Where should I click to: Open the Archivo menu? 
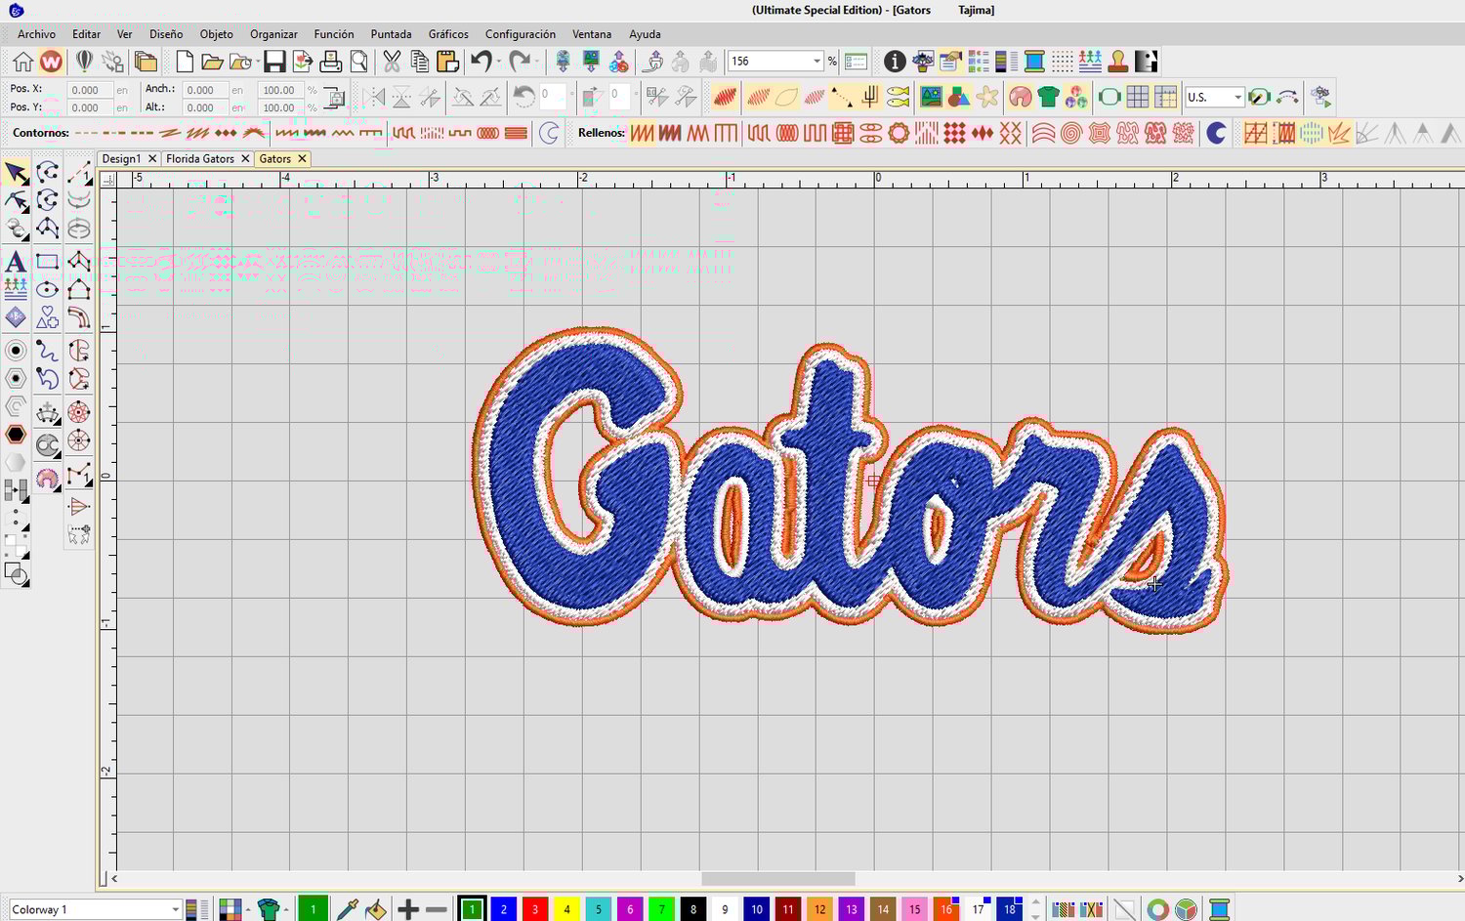[x=36, y=34]
